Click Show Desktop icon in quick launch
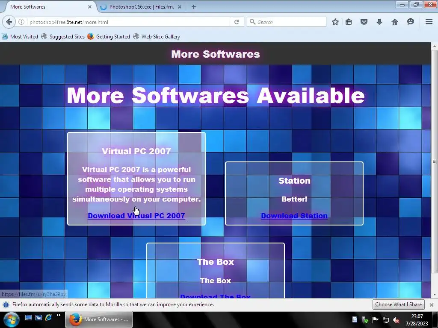Viewport: 438px width, 328px height. pyautogui.click(x=29, y=317)
